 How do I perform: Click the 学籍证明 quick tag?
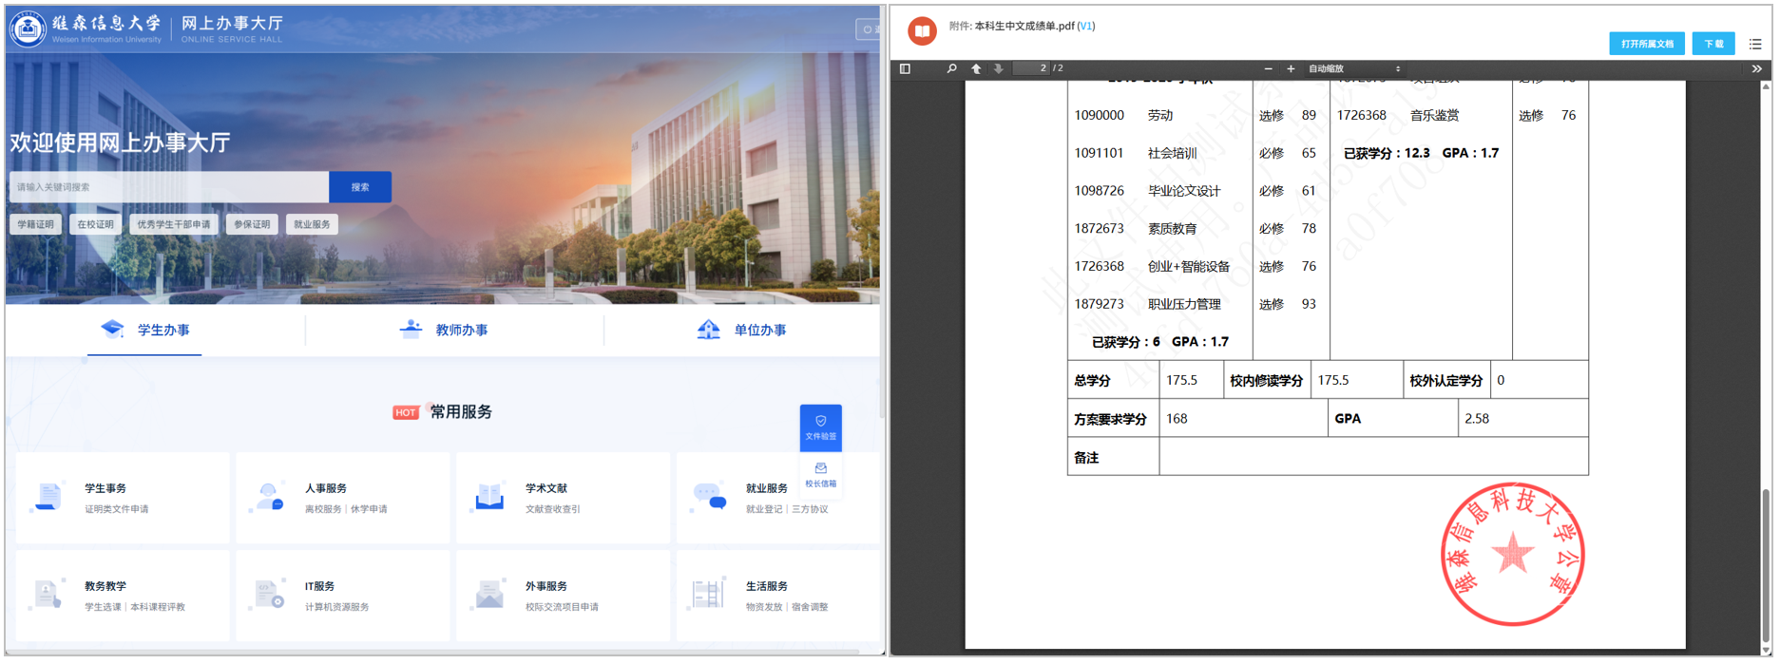(x=36, y=224)
